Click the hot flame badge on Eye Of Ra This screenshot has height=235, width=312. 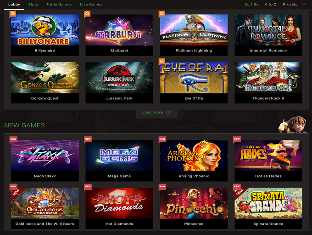point(162,62)
